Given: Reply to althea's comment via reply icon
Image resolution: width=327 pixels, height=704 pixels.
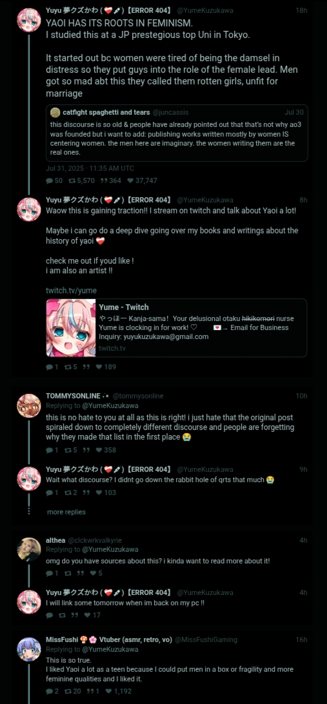Looking at the screenshot, I should (x=49, y=573).
